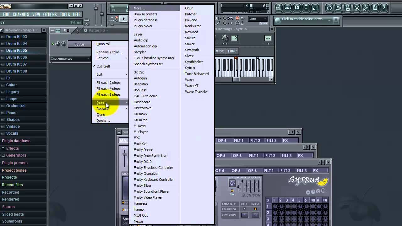Toggle the Cut itself checked entry
Screen dimensions: 402x226
pos(110,66)
